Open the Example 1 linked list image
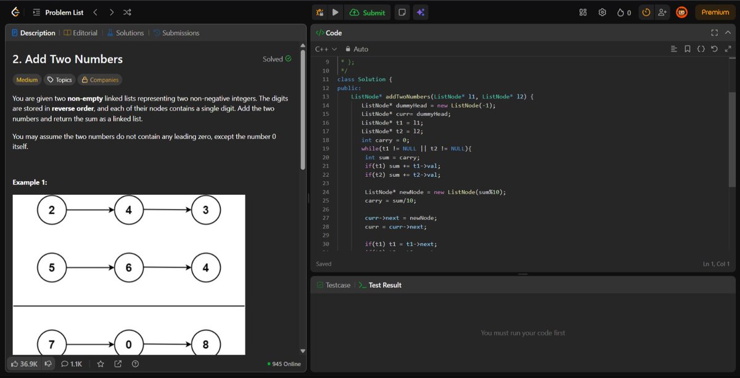The width and height of the screenshot is (740, 378). 129,274
